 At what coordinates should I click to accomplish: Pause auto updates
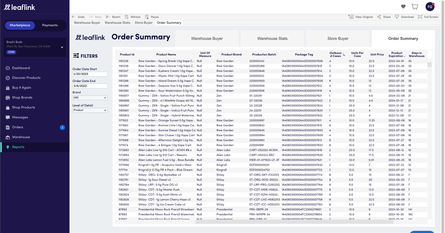point(152,17)
